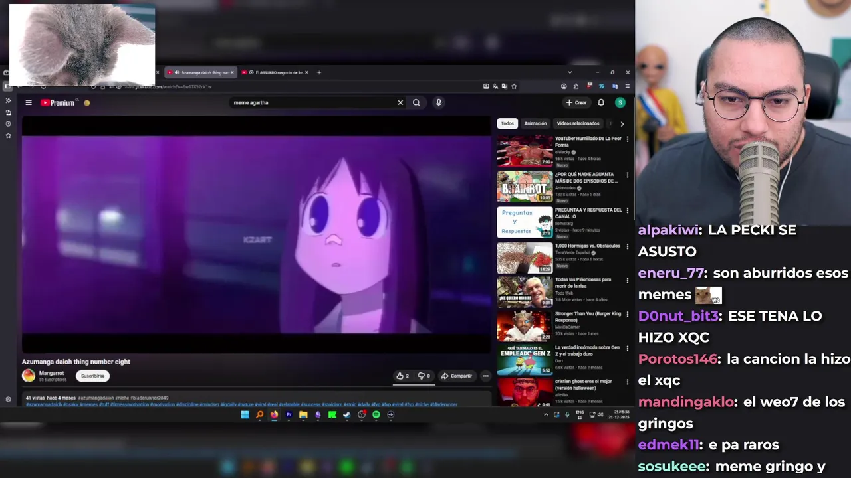851x478 pixels.
Task: Open Windows Start button
Action: 245,415
